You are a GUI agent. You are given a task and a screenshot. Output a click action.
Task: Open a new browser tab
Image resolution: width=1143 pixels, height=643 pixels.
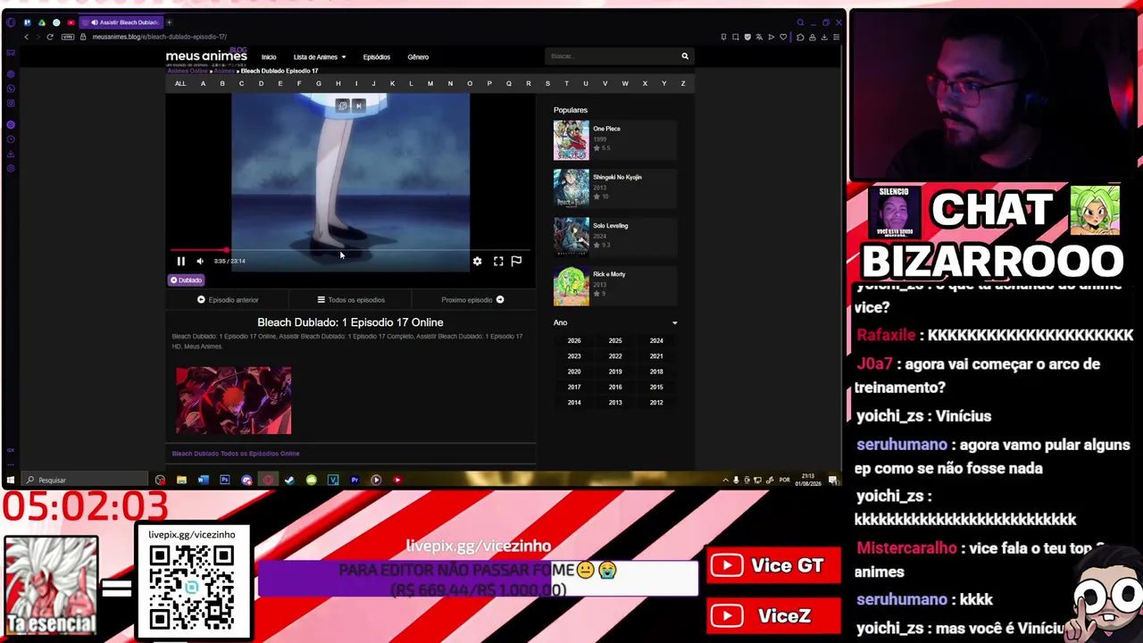[x=170, y=22]
